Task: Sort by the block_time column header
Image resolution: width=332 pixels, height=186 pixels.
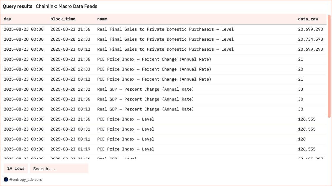Action: coord(63,19)
